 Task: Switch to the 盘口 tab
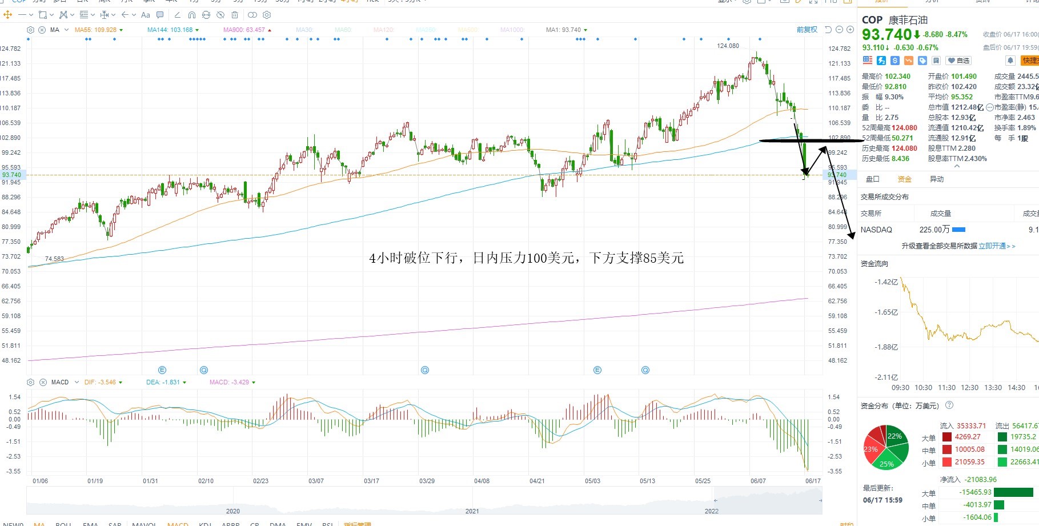[x=873, y=179]
